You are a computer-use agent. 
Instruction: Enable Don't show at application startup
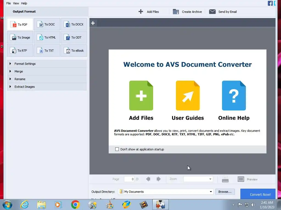(117, 149)
